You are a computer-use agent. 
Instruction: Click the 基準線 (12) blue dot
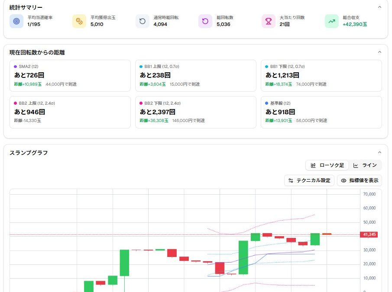pyautogui.click(x=266, y=103)
